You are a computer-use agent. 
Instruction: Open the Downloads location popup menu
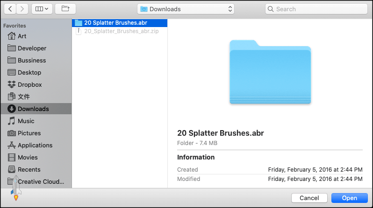click(x=186, y=9)
